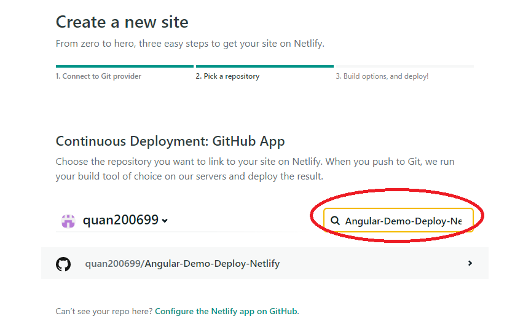The width and height of the screenshot is (531, 332).
Task: Focus the repository search input field
Action: point(398,221)
